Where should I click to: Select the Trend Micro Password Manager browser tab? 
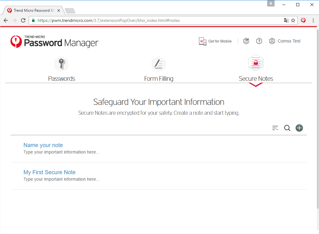tap(34, 10)
